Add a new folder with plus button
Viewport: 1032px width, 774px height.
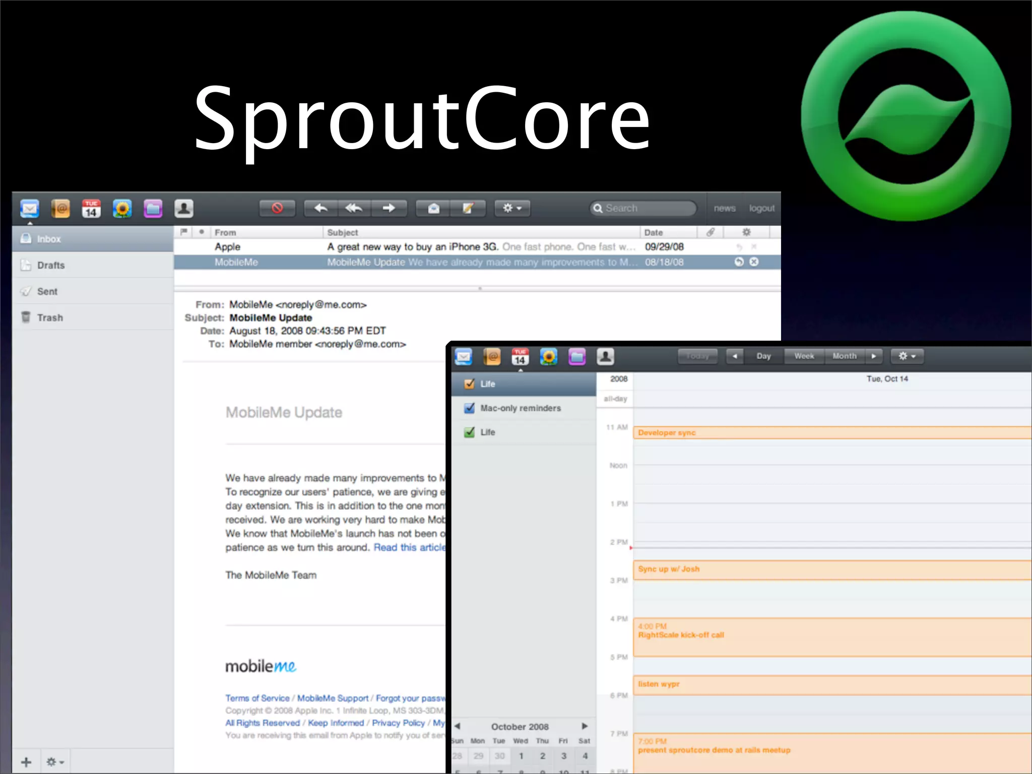point(26,762)
